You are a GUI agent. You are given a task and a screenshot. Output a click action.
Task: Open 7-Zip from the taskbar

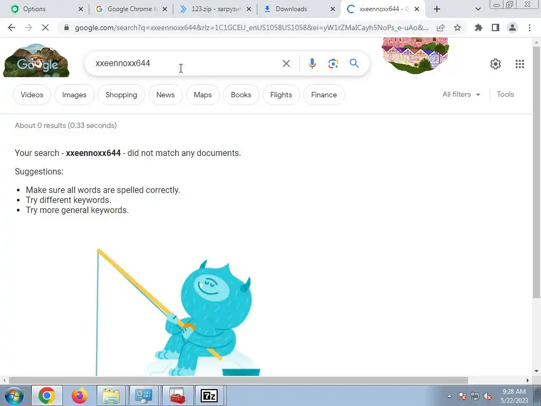pyautogui.click(x=209, y=395)
